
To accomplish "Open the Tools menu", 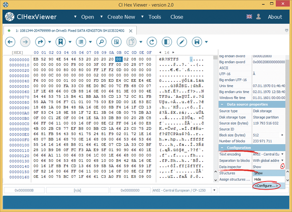I will tap(154, 17).
